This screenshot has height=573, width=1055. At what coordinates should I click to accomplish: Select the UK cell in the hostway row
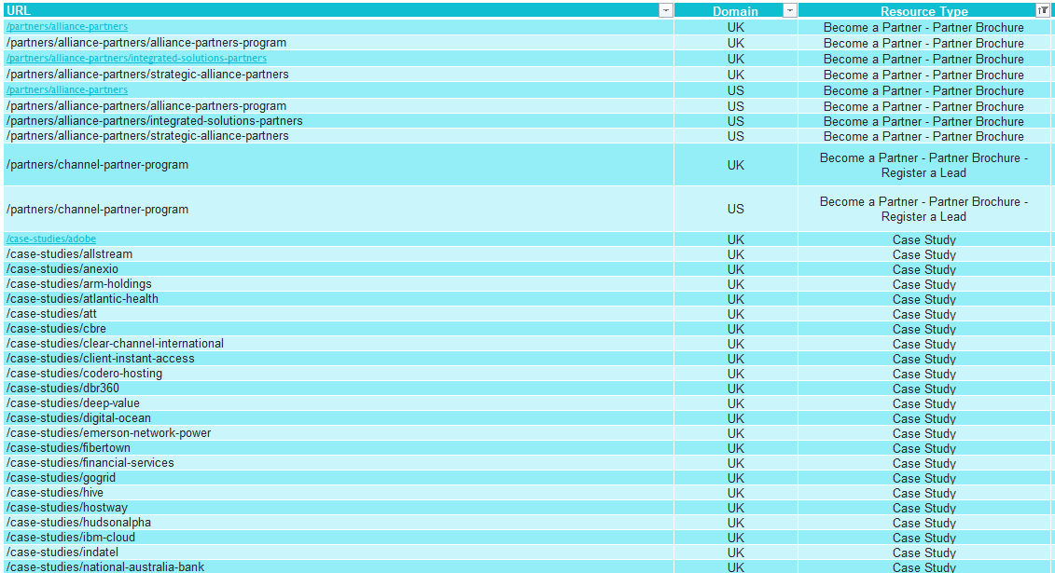(x=735, y=507)
